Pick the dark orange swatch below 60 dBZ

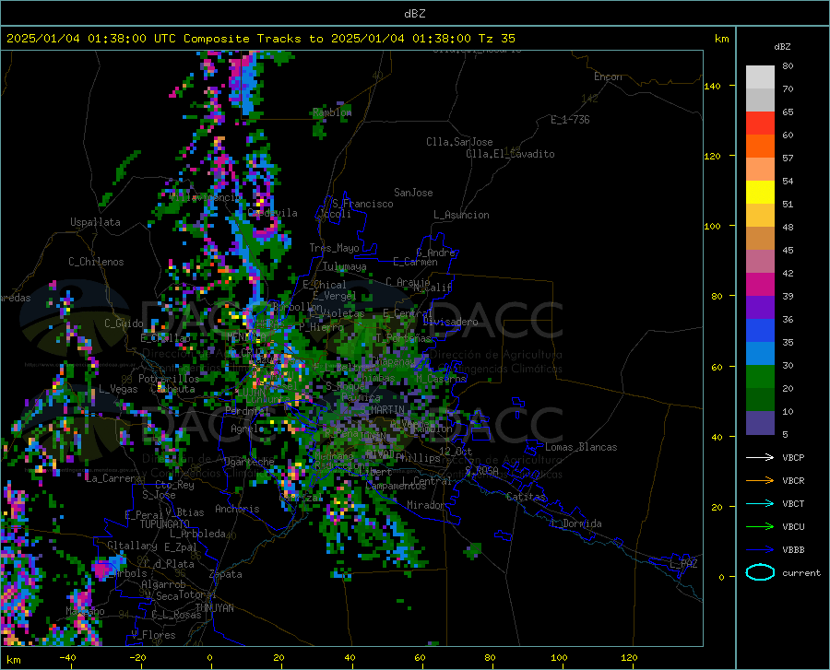click(x=760, y=147)
